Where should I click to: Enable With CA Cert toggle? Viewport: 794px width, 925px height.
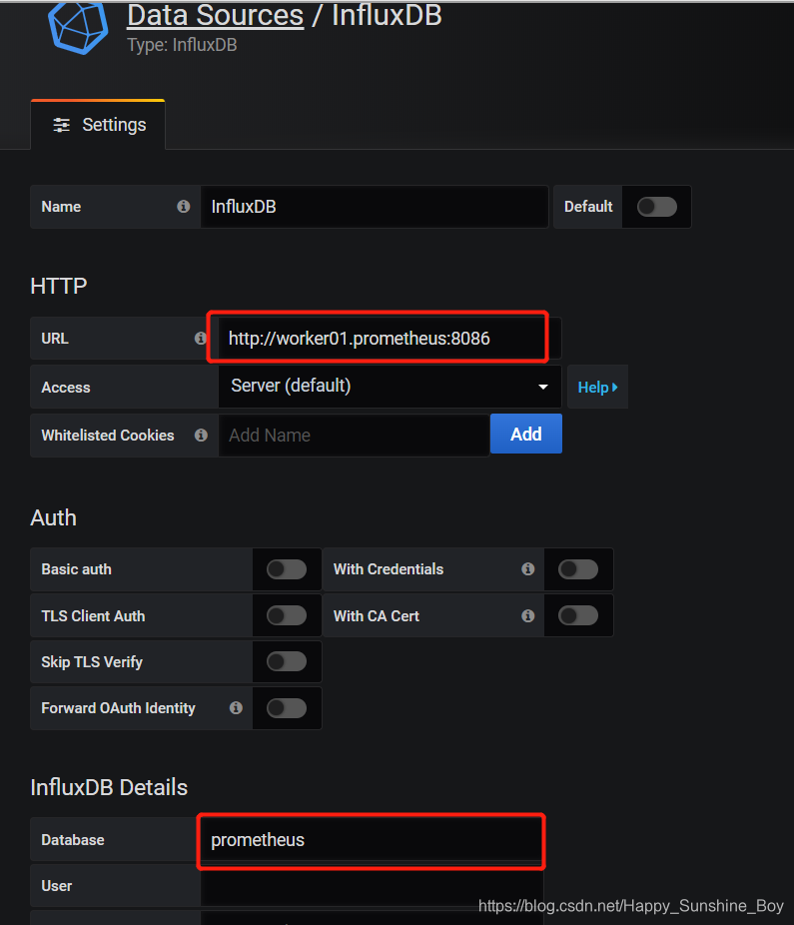pos(578,616)
